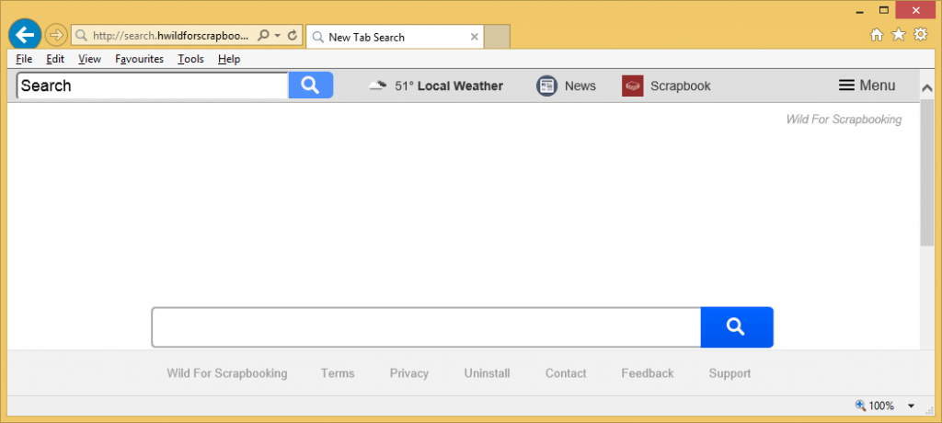Refresh the page with the reload icon
Image resolution: width=942 pixels, height=423 pixels.
coord(293,36)
